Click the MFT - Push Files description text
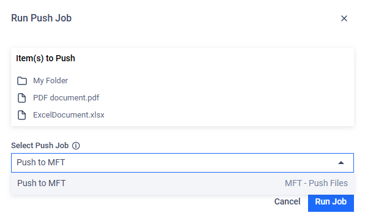 pos(316,183)
